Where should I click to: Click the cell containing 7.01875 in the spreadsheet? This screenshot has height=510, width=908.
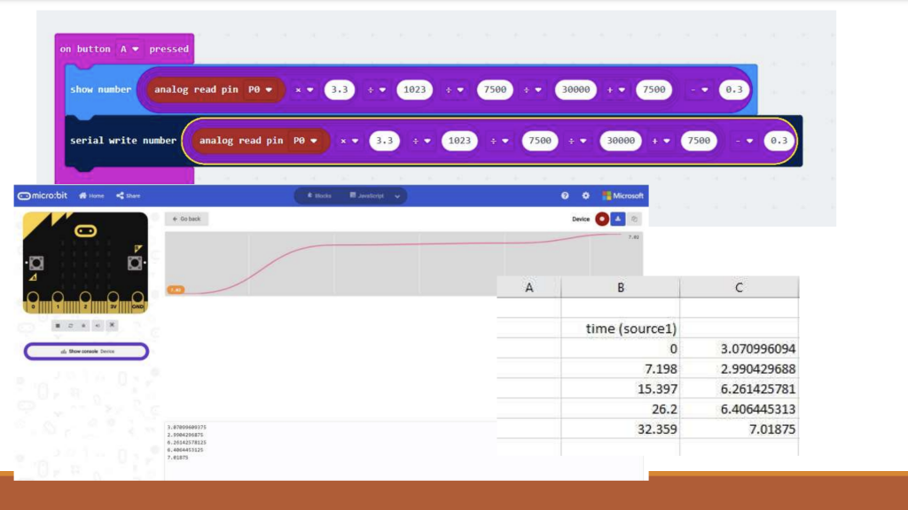point(739,429)
